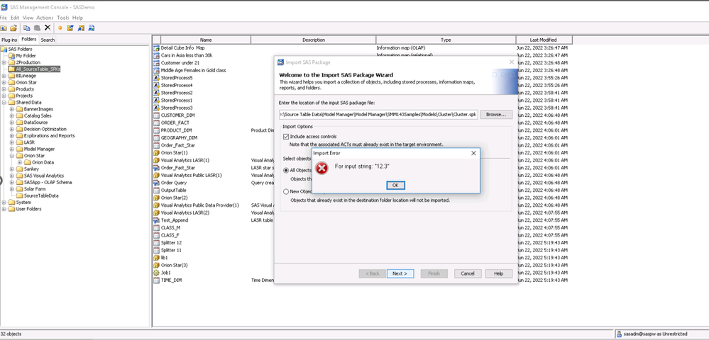Viewport: 709px width, 340px height.
Task: Close the Import Error dialog
Action: 473,153
